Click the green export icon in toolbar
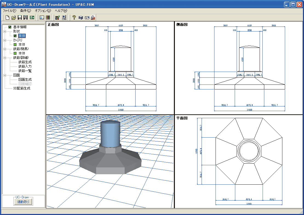Viewport: 304px width, 215px height. (32, 18)
